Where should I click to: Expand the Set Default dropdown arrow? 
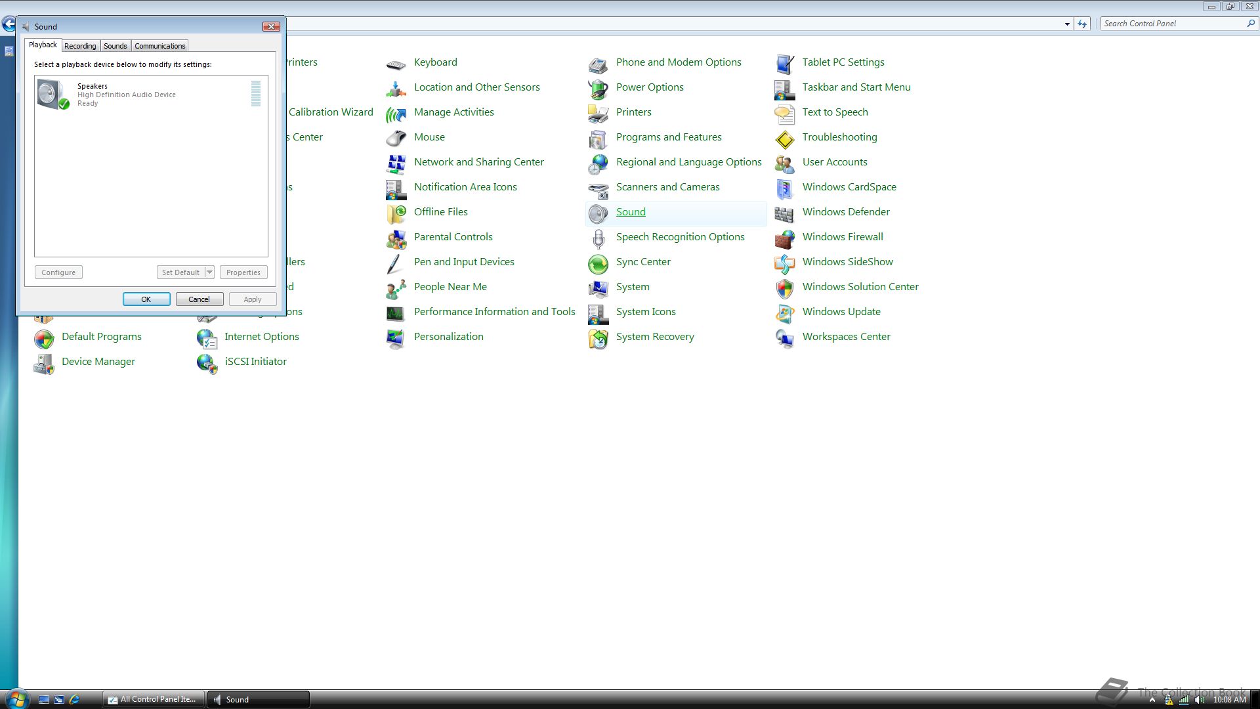point(209,272)
